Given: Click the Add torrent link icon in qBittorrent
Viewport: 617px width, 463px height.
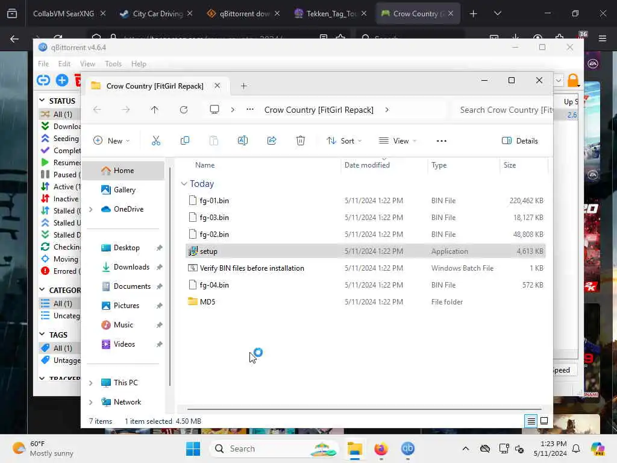Looking at the screenshot, I should (x=43, y=80).
